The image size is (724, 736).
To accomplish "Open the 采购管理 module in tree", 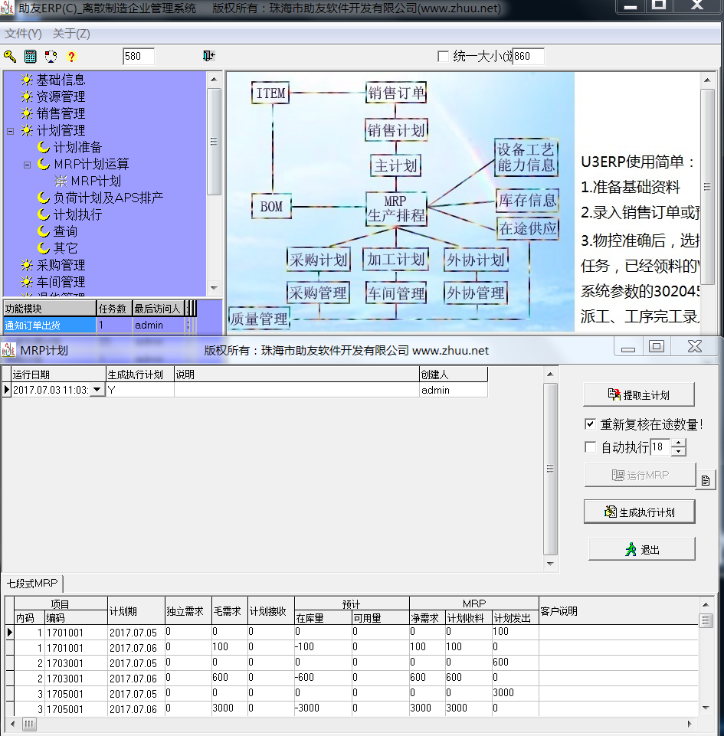I will [61, 265].
